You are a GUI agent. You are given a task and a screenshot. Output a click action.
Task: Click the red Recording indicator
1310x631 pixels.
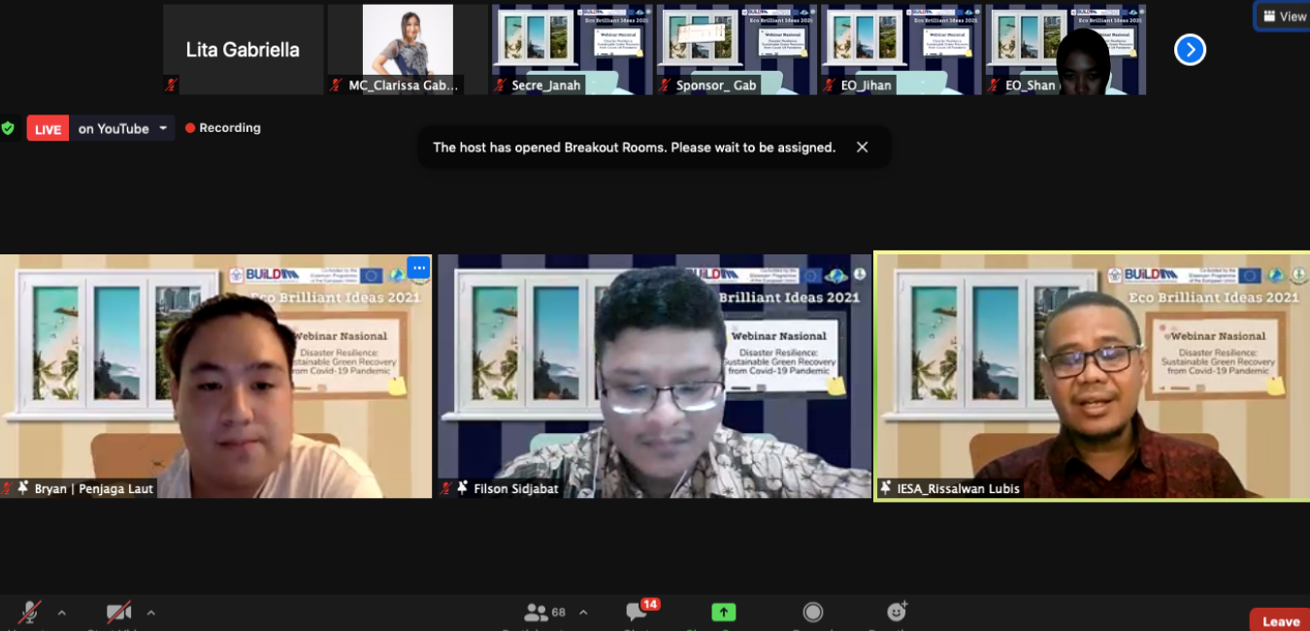(x=223, y=128)
